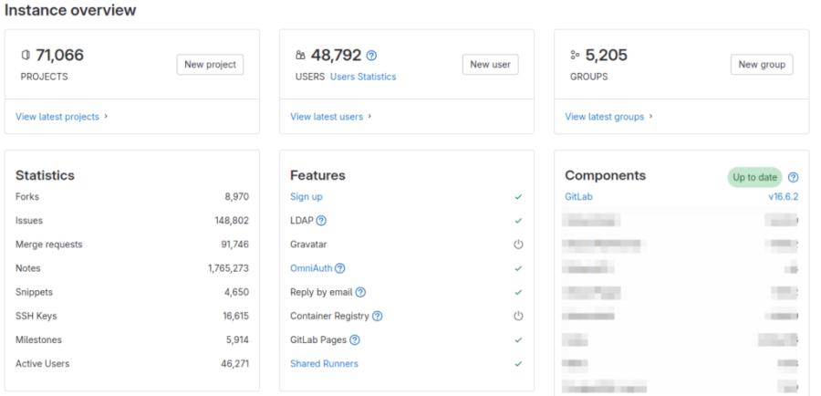The height and width of the screenshot is (396, 821).
Task: Open the help icon next to 48,792 users
Action: pyautogui.click(x=371, y=56)
